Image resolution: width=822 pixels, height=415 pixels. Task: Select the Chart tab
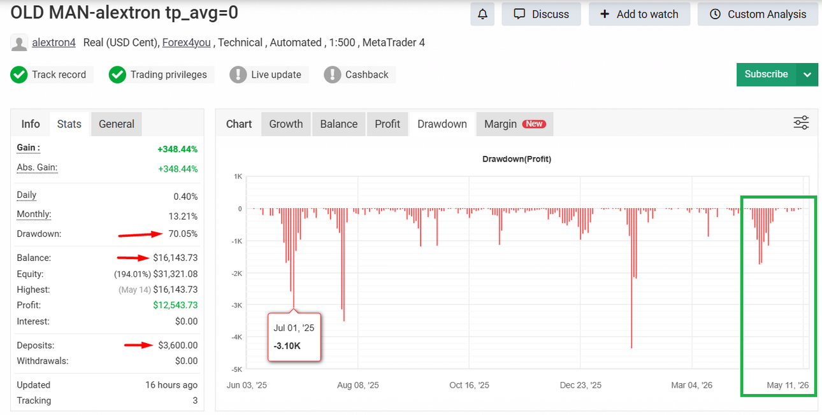[239, 124]
